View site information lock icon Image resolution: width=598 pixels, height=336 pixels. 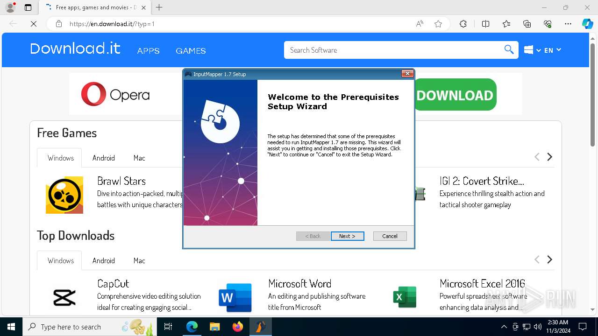coord(59,24)
